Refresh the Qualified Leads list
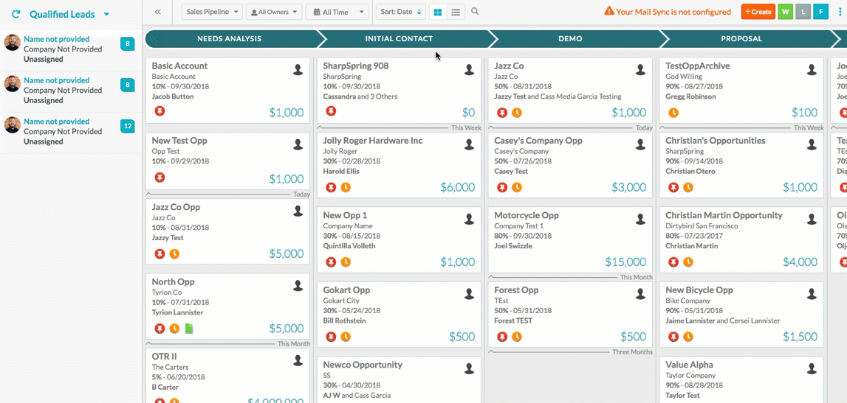 (x=16, y=14)
